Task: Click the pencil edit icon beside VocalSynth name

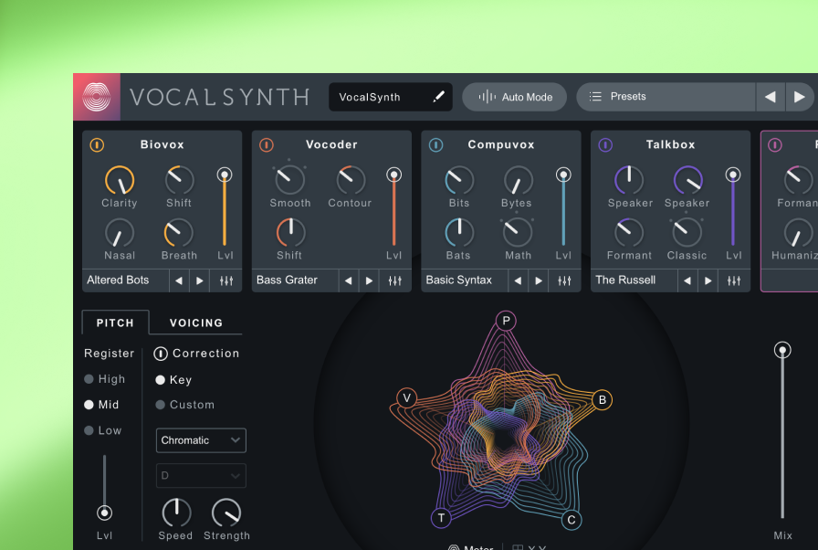Action: [x=438, y=97]
